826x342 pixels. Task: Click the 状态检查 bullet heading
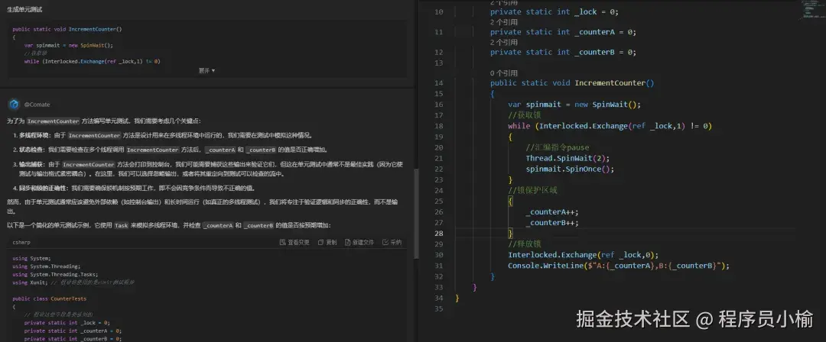pyautogui.click(x=32, y=150)
